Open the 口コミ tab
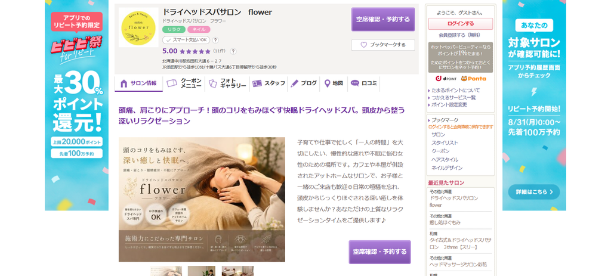 (x=363, y=83)
